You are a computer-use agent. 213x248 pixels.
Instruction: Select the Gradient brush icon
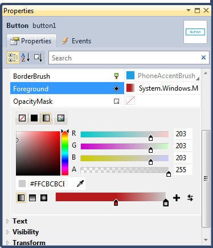tap(46, 118)
